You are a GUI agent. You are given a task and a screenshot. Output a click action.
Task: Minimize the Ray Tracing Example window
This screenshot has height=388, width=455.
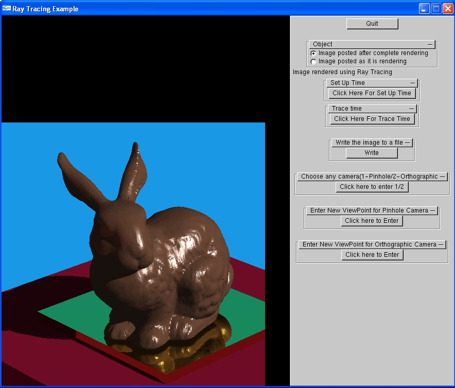(x=424, y=9)
